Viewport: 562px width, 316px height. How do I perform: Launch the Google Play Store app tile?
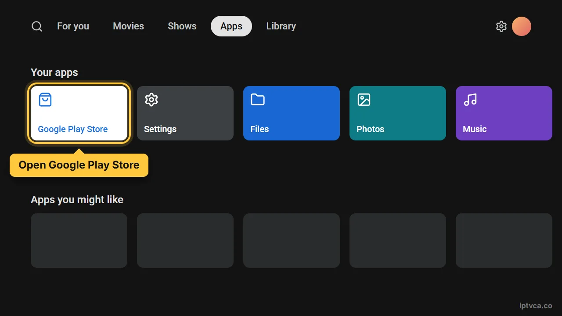click(x=79, y=113)
